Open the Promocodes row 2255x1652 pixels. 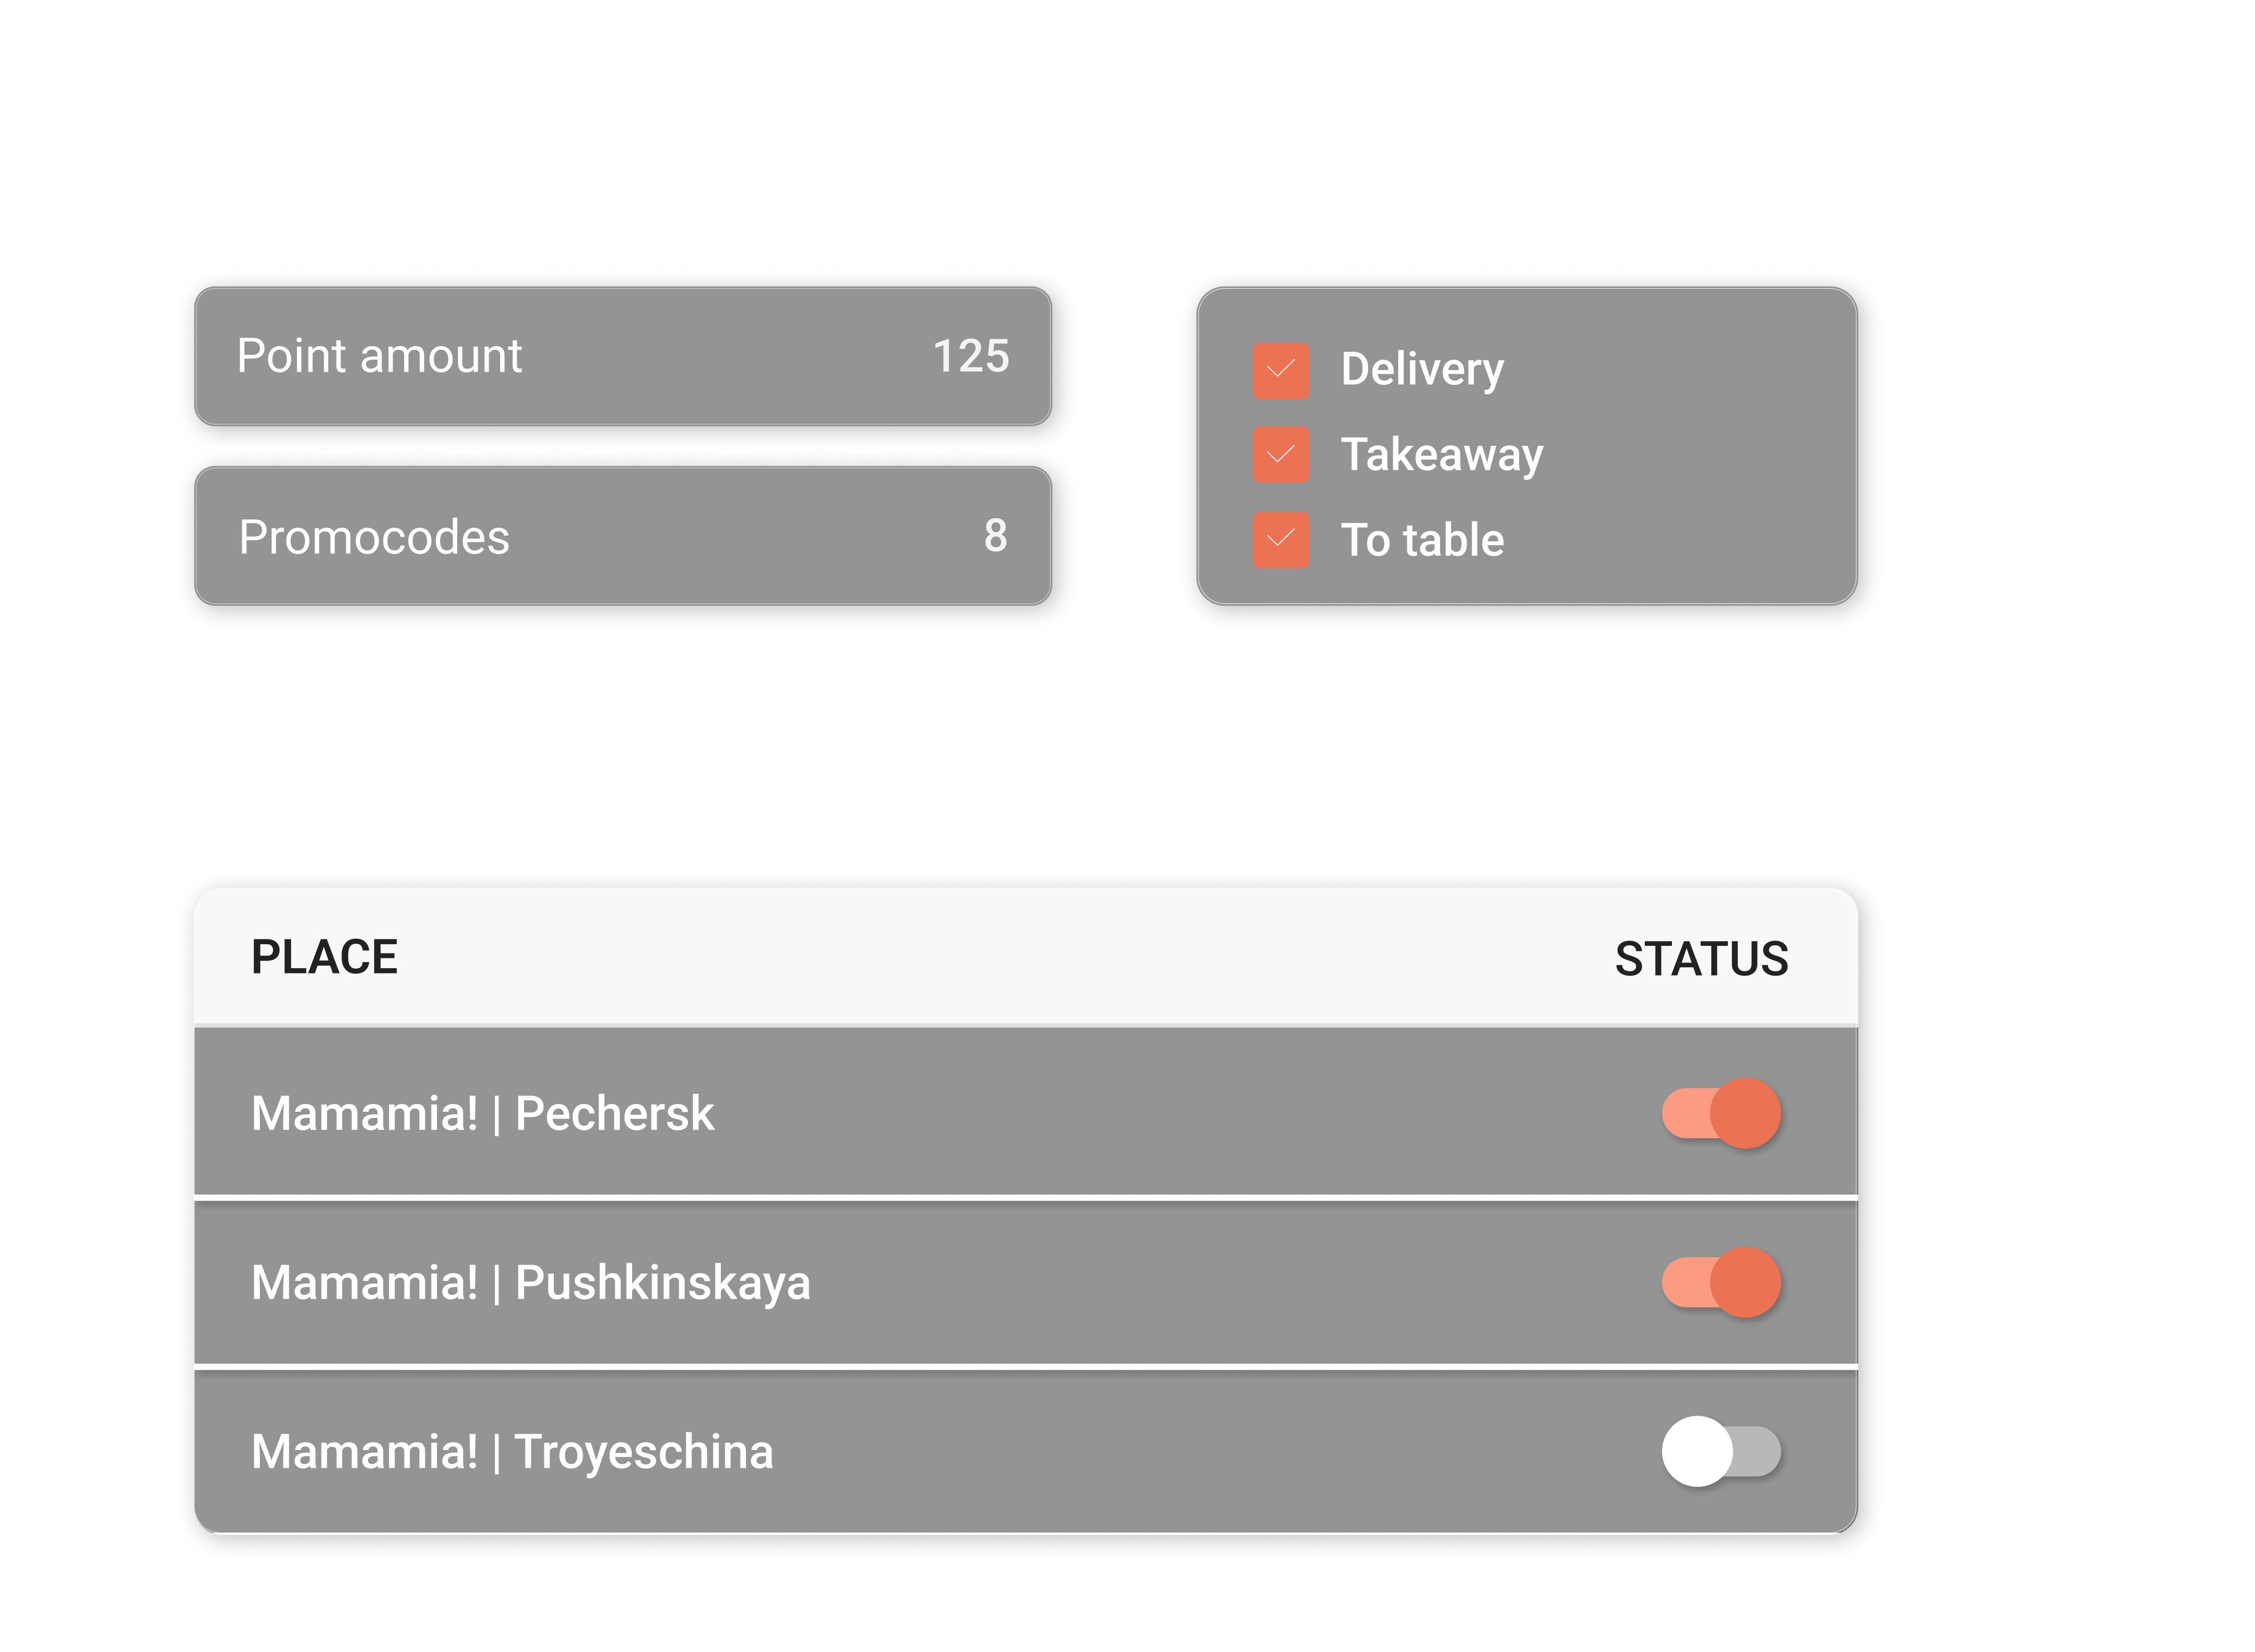[x=622, y=536]
